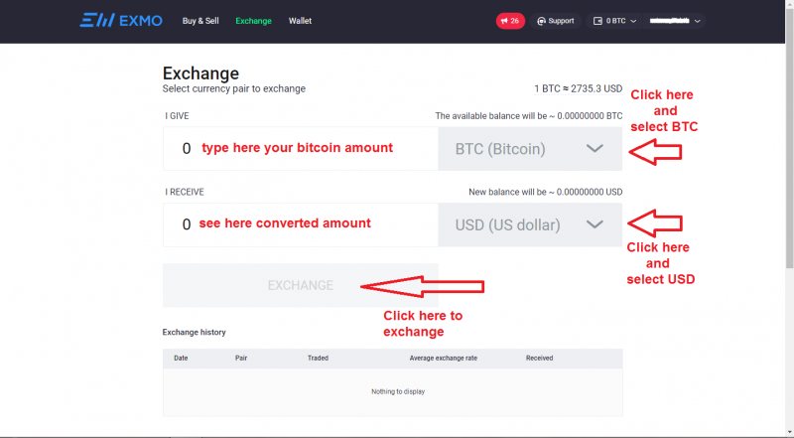Image resolution: width=794 pixels, height=438 pixels.
Task: Click the Traded column header
Action: pyautogui.click(x=318, y=358)
